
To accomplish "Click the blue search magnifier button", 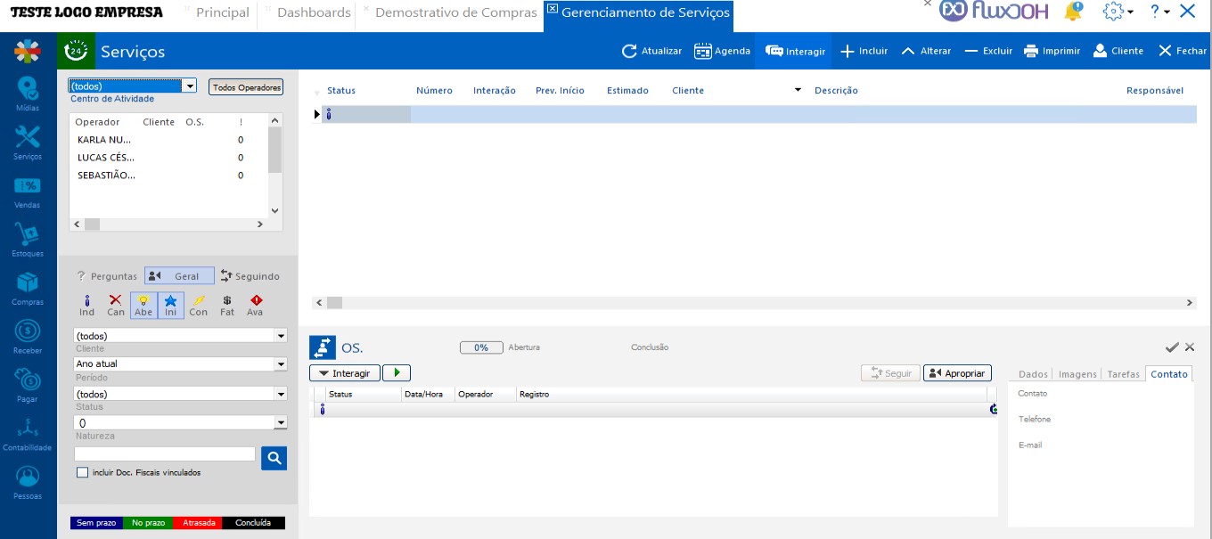I will click(x=274, y=458).
